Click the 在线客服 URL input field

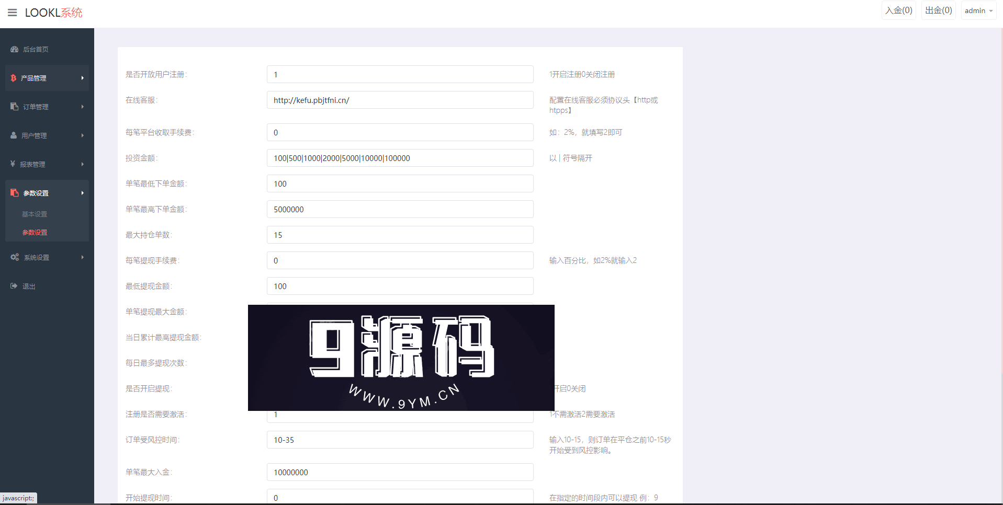pos(400,100)
